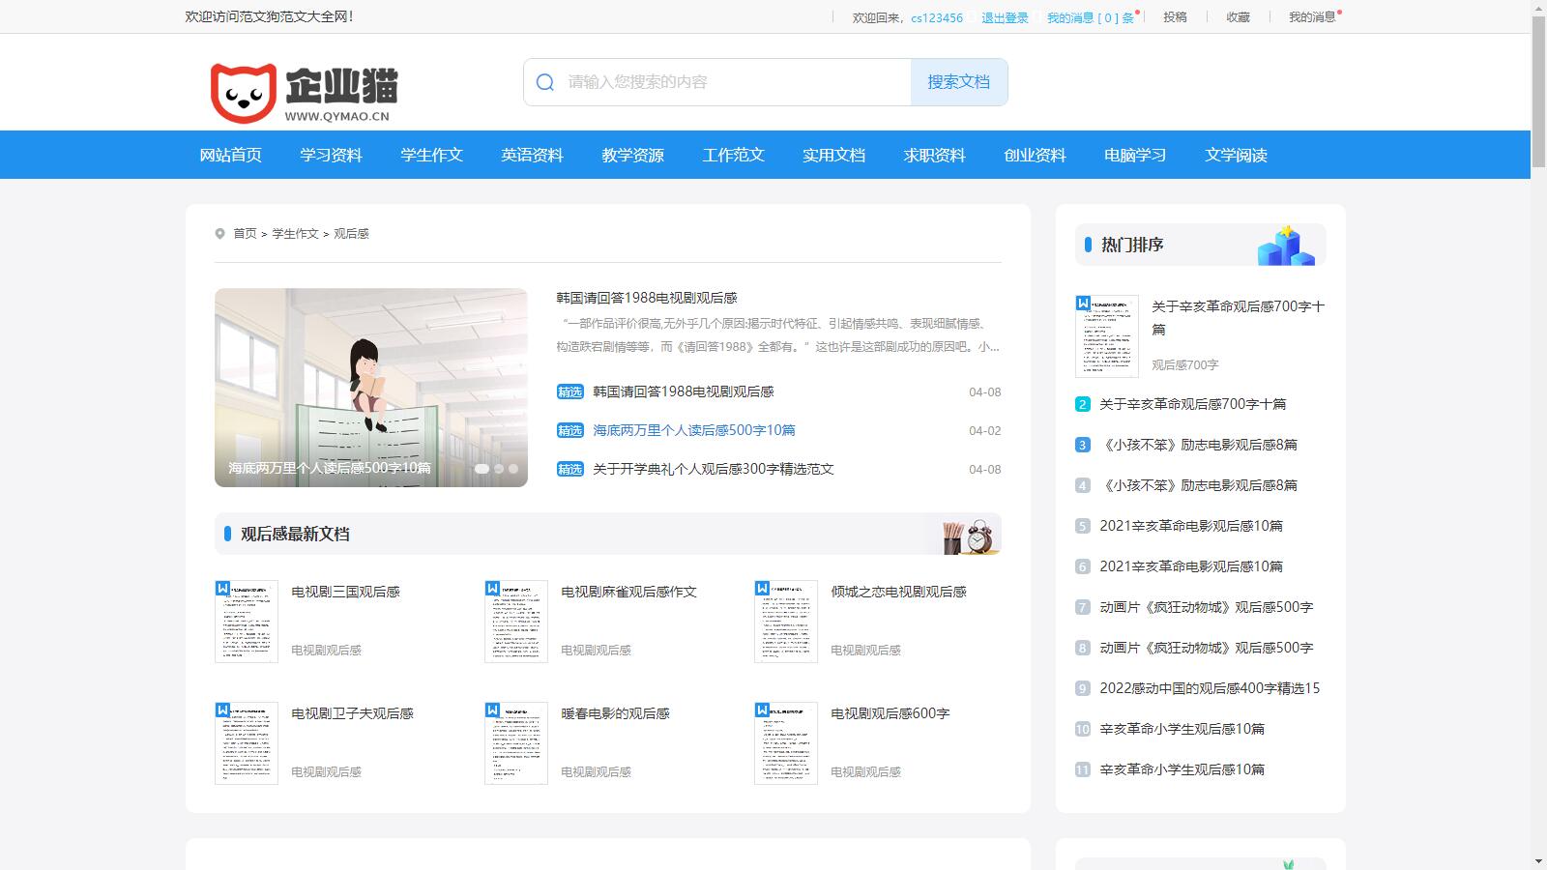1547x870 pixels.
Task: Open the 创业资料 navigation menu
Action: pyautogui.click(x=1035, y=155)
